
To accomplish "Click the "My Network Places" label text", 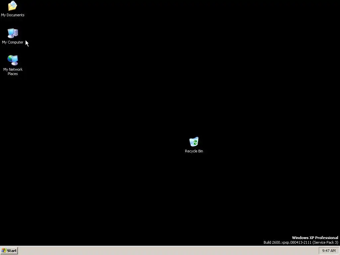I will 13,72.
